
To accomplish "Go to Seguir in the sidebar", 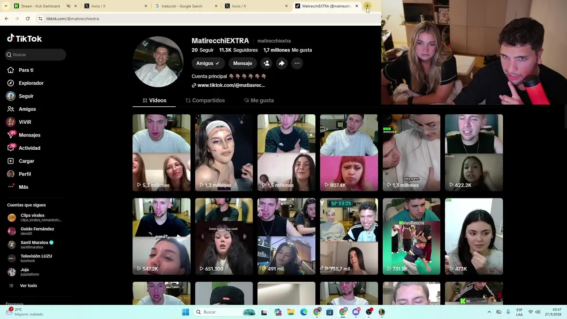I will pyautogui.click(x=20, y=96).
